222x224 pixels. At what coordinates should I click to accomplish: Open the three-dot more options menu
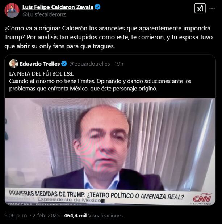coord(212,8)
